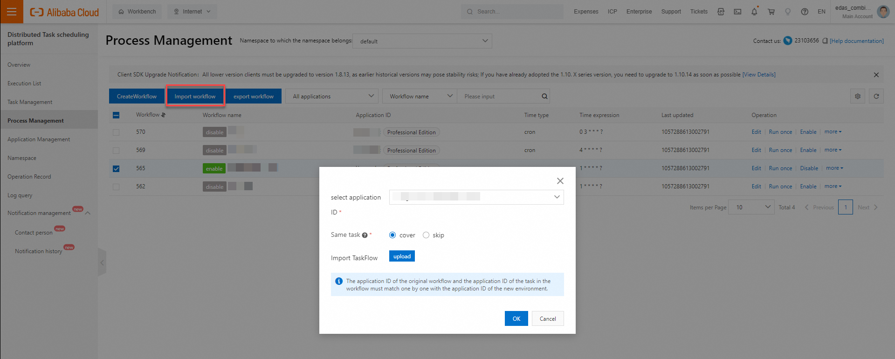Viewport: 895px width, 359px height.
Task: Click upload for Import TaskFlow
Action: (402, 256)
